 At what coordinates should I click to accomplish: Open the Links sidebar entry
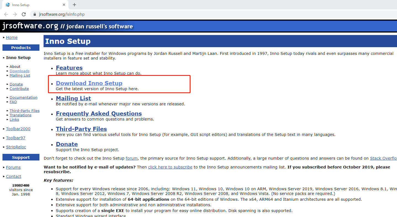tap(14, 119)
